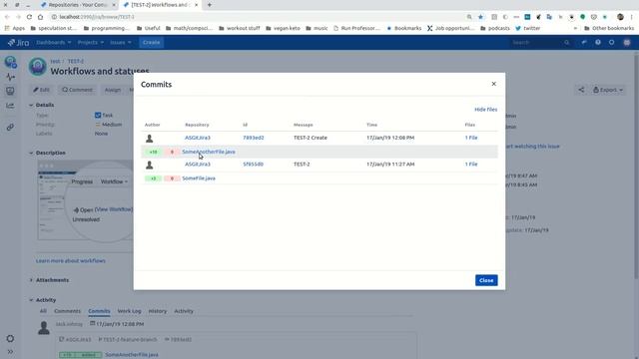Open the Dashboards dropdown menu

[x=53, y=42]
